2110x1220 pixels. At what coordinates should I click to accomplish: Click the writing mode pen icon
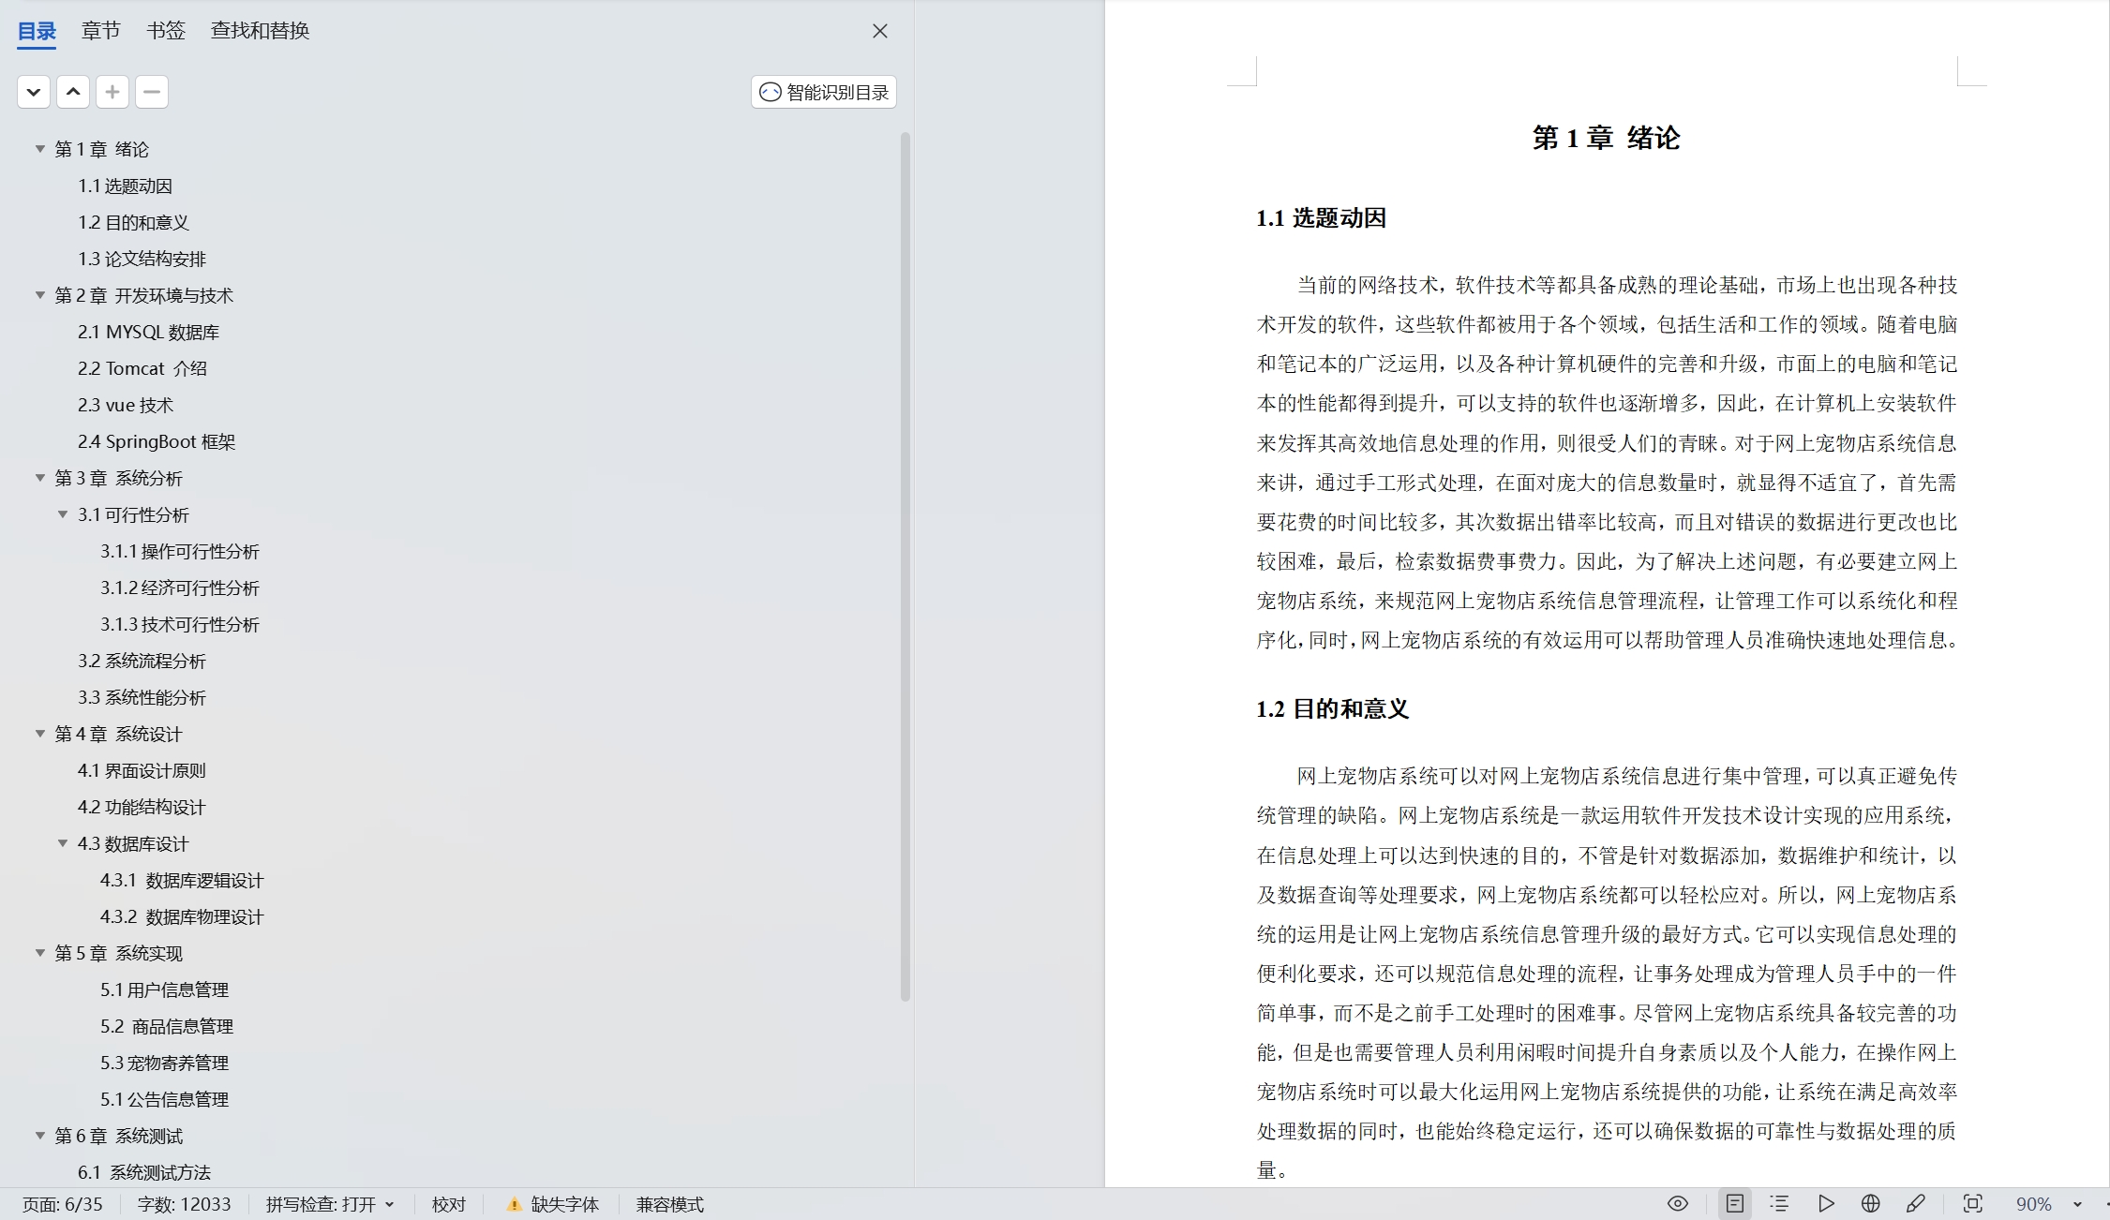(x=1915, y=1204)
